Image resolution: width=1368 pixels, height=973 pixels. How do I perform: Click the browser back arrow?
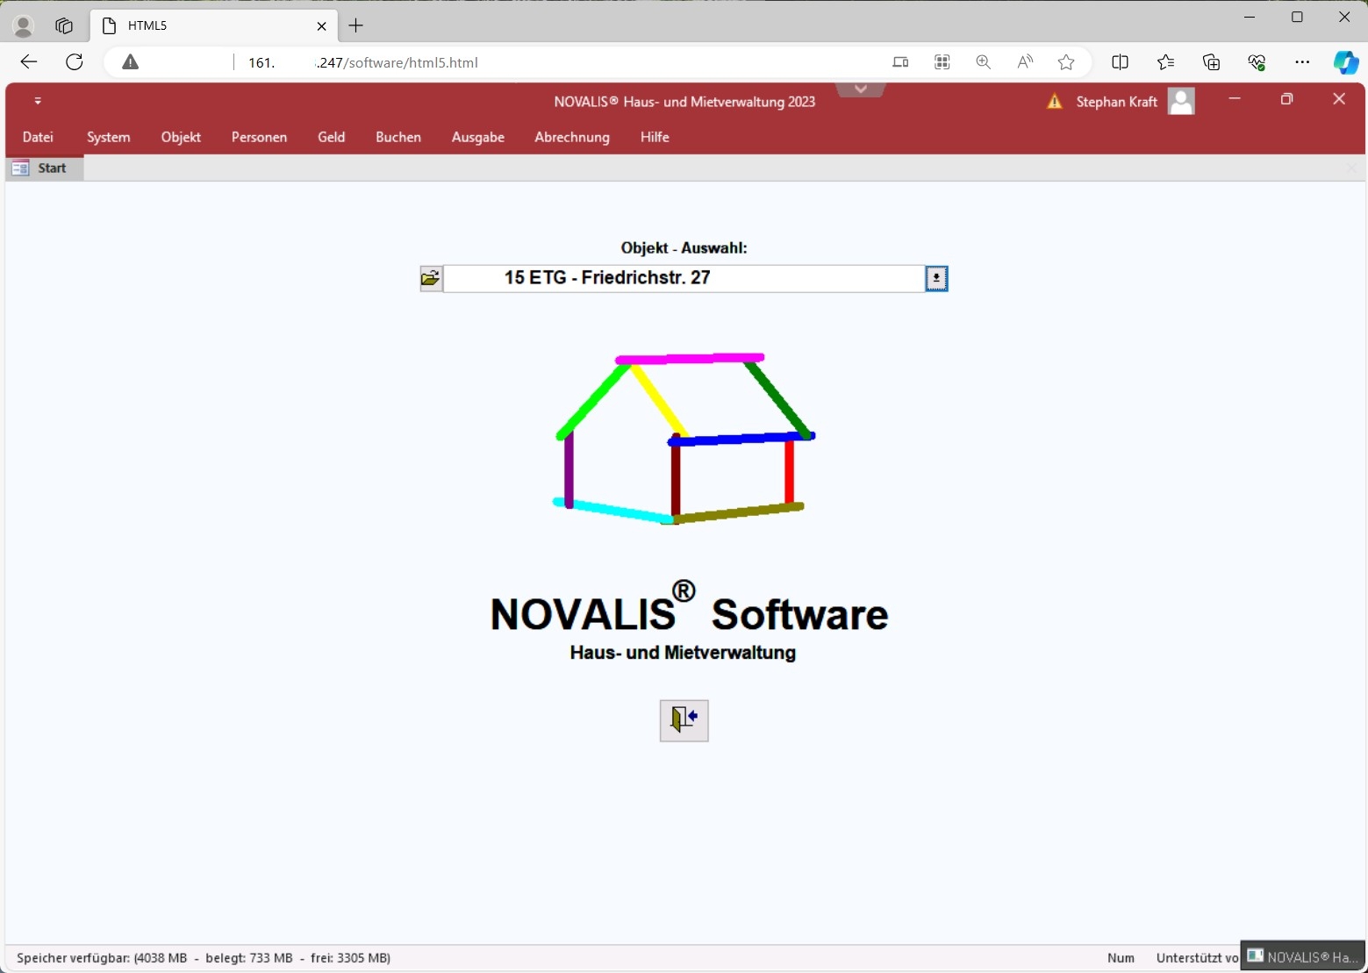click(29, 61)
